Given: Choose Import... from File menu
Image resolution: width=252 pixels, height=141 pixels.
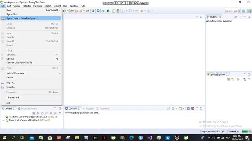Looking at the screenshot, I should coord(31,83).
